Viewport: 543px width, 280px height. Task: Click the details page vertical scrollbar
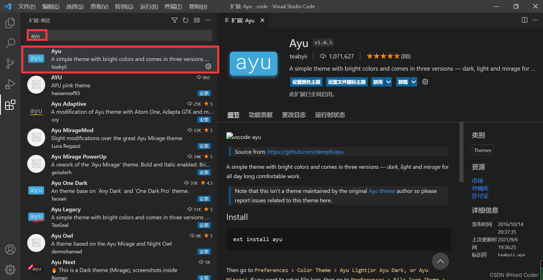pyautogui.click(x=461, y=152)
